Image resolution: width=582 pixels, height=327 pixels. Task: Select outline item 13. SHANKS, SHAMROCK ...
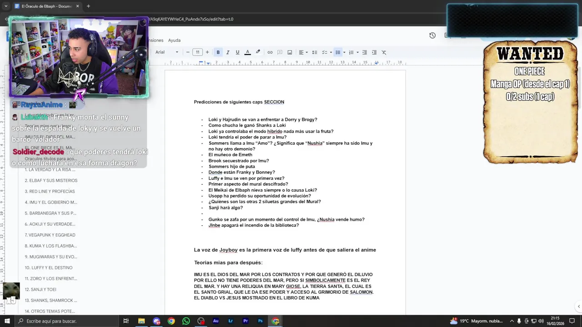click(x=51, y=300)
